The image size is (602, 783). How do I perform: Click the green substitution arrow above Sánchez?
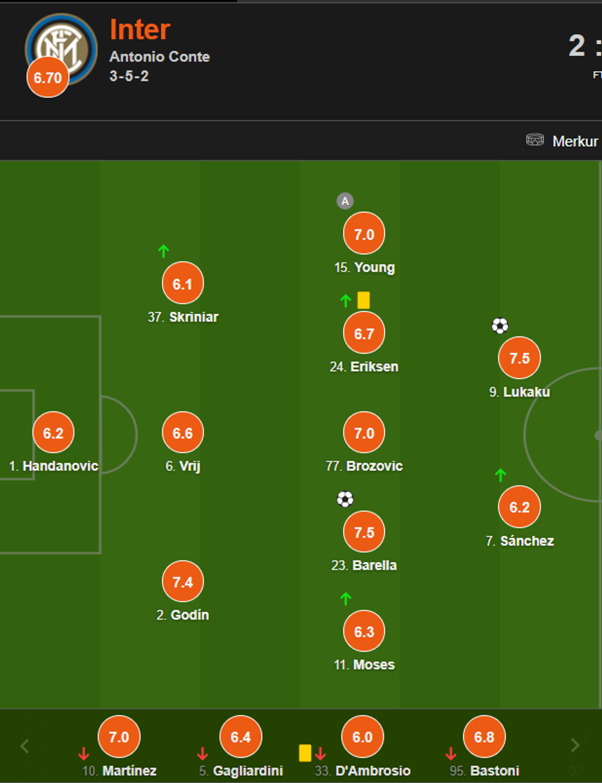click(x=501, y=475)
